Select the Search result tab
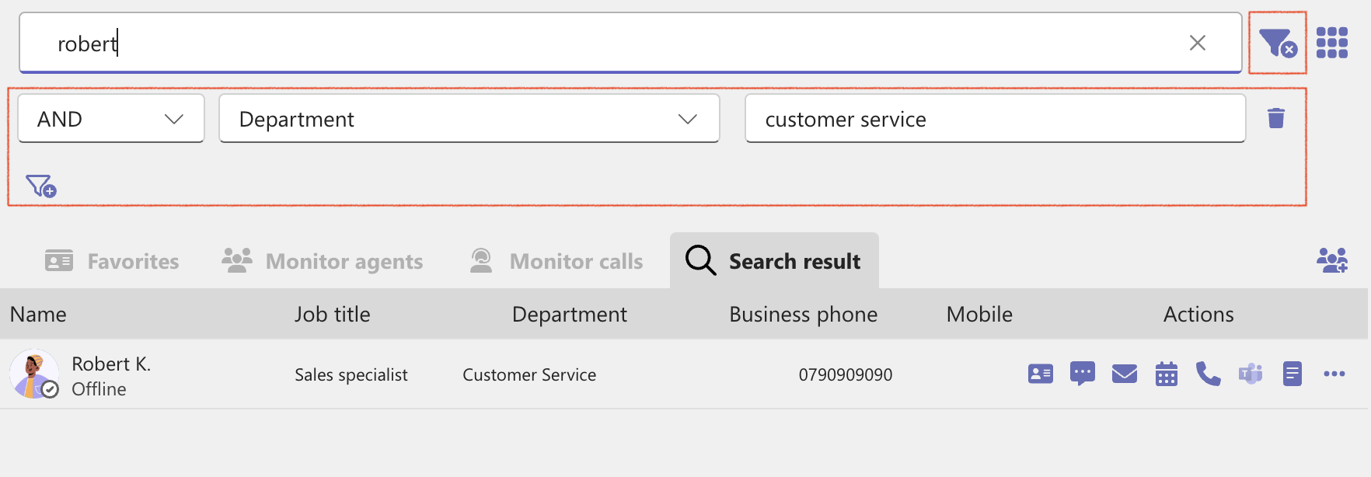Image resolution: width=1371 pixels, height=477 pixels. pos(774,261)
